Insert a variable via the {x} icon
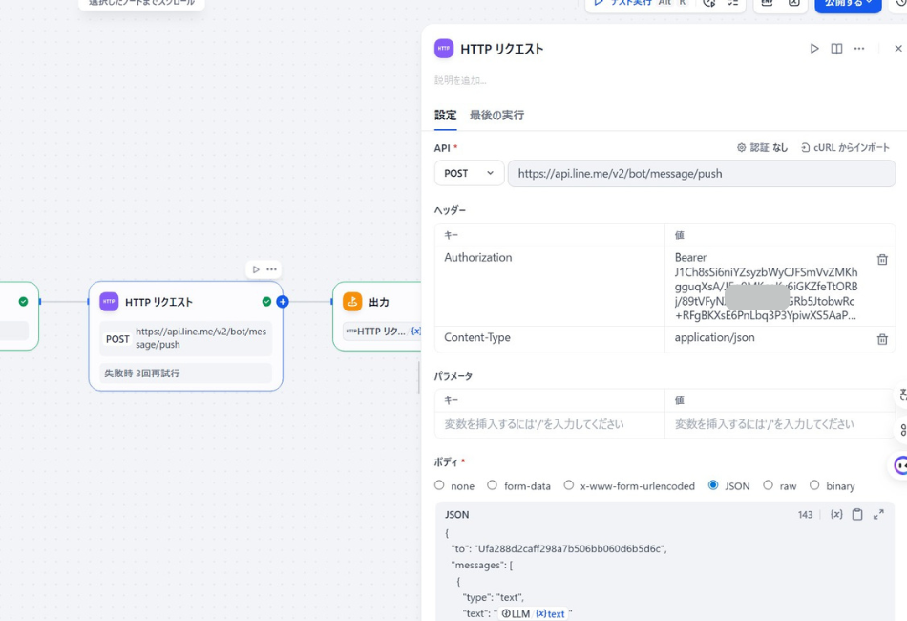The image size is (907, 621). (x=835, y=514)
